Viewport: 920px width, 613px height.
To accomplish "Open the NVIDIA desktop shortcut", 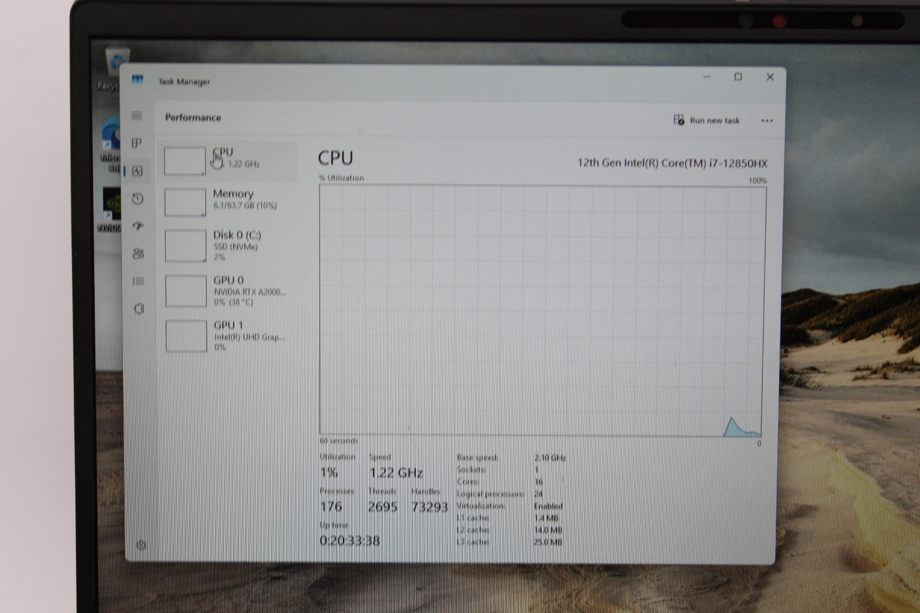I will coord(110,210).
